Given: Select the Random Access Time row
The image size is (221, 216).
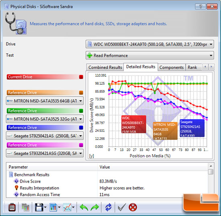Looking at the screenshot, I should point(107,194).
